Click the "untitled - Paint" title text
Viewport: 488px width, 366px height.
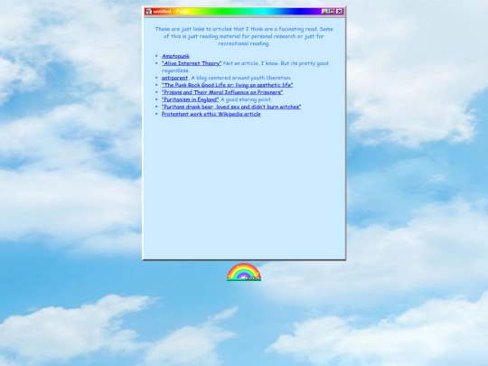click(x=171, y=12)
